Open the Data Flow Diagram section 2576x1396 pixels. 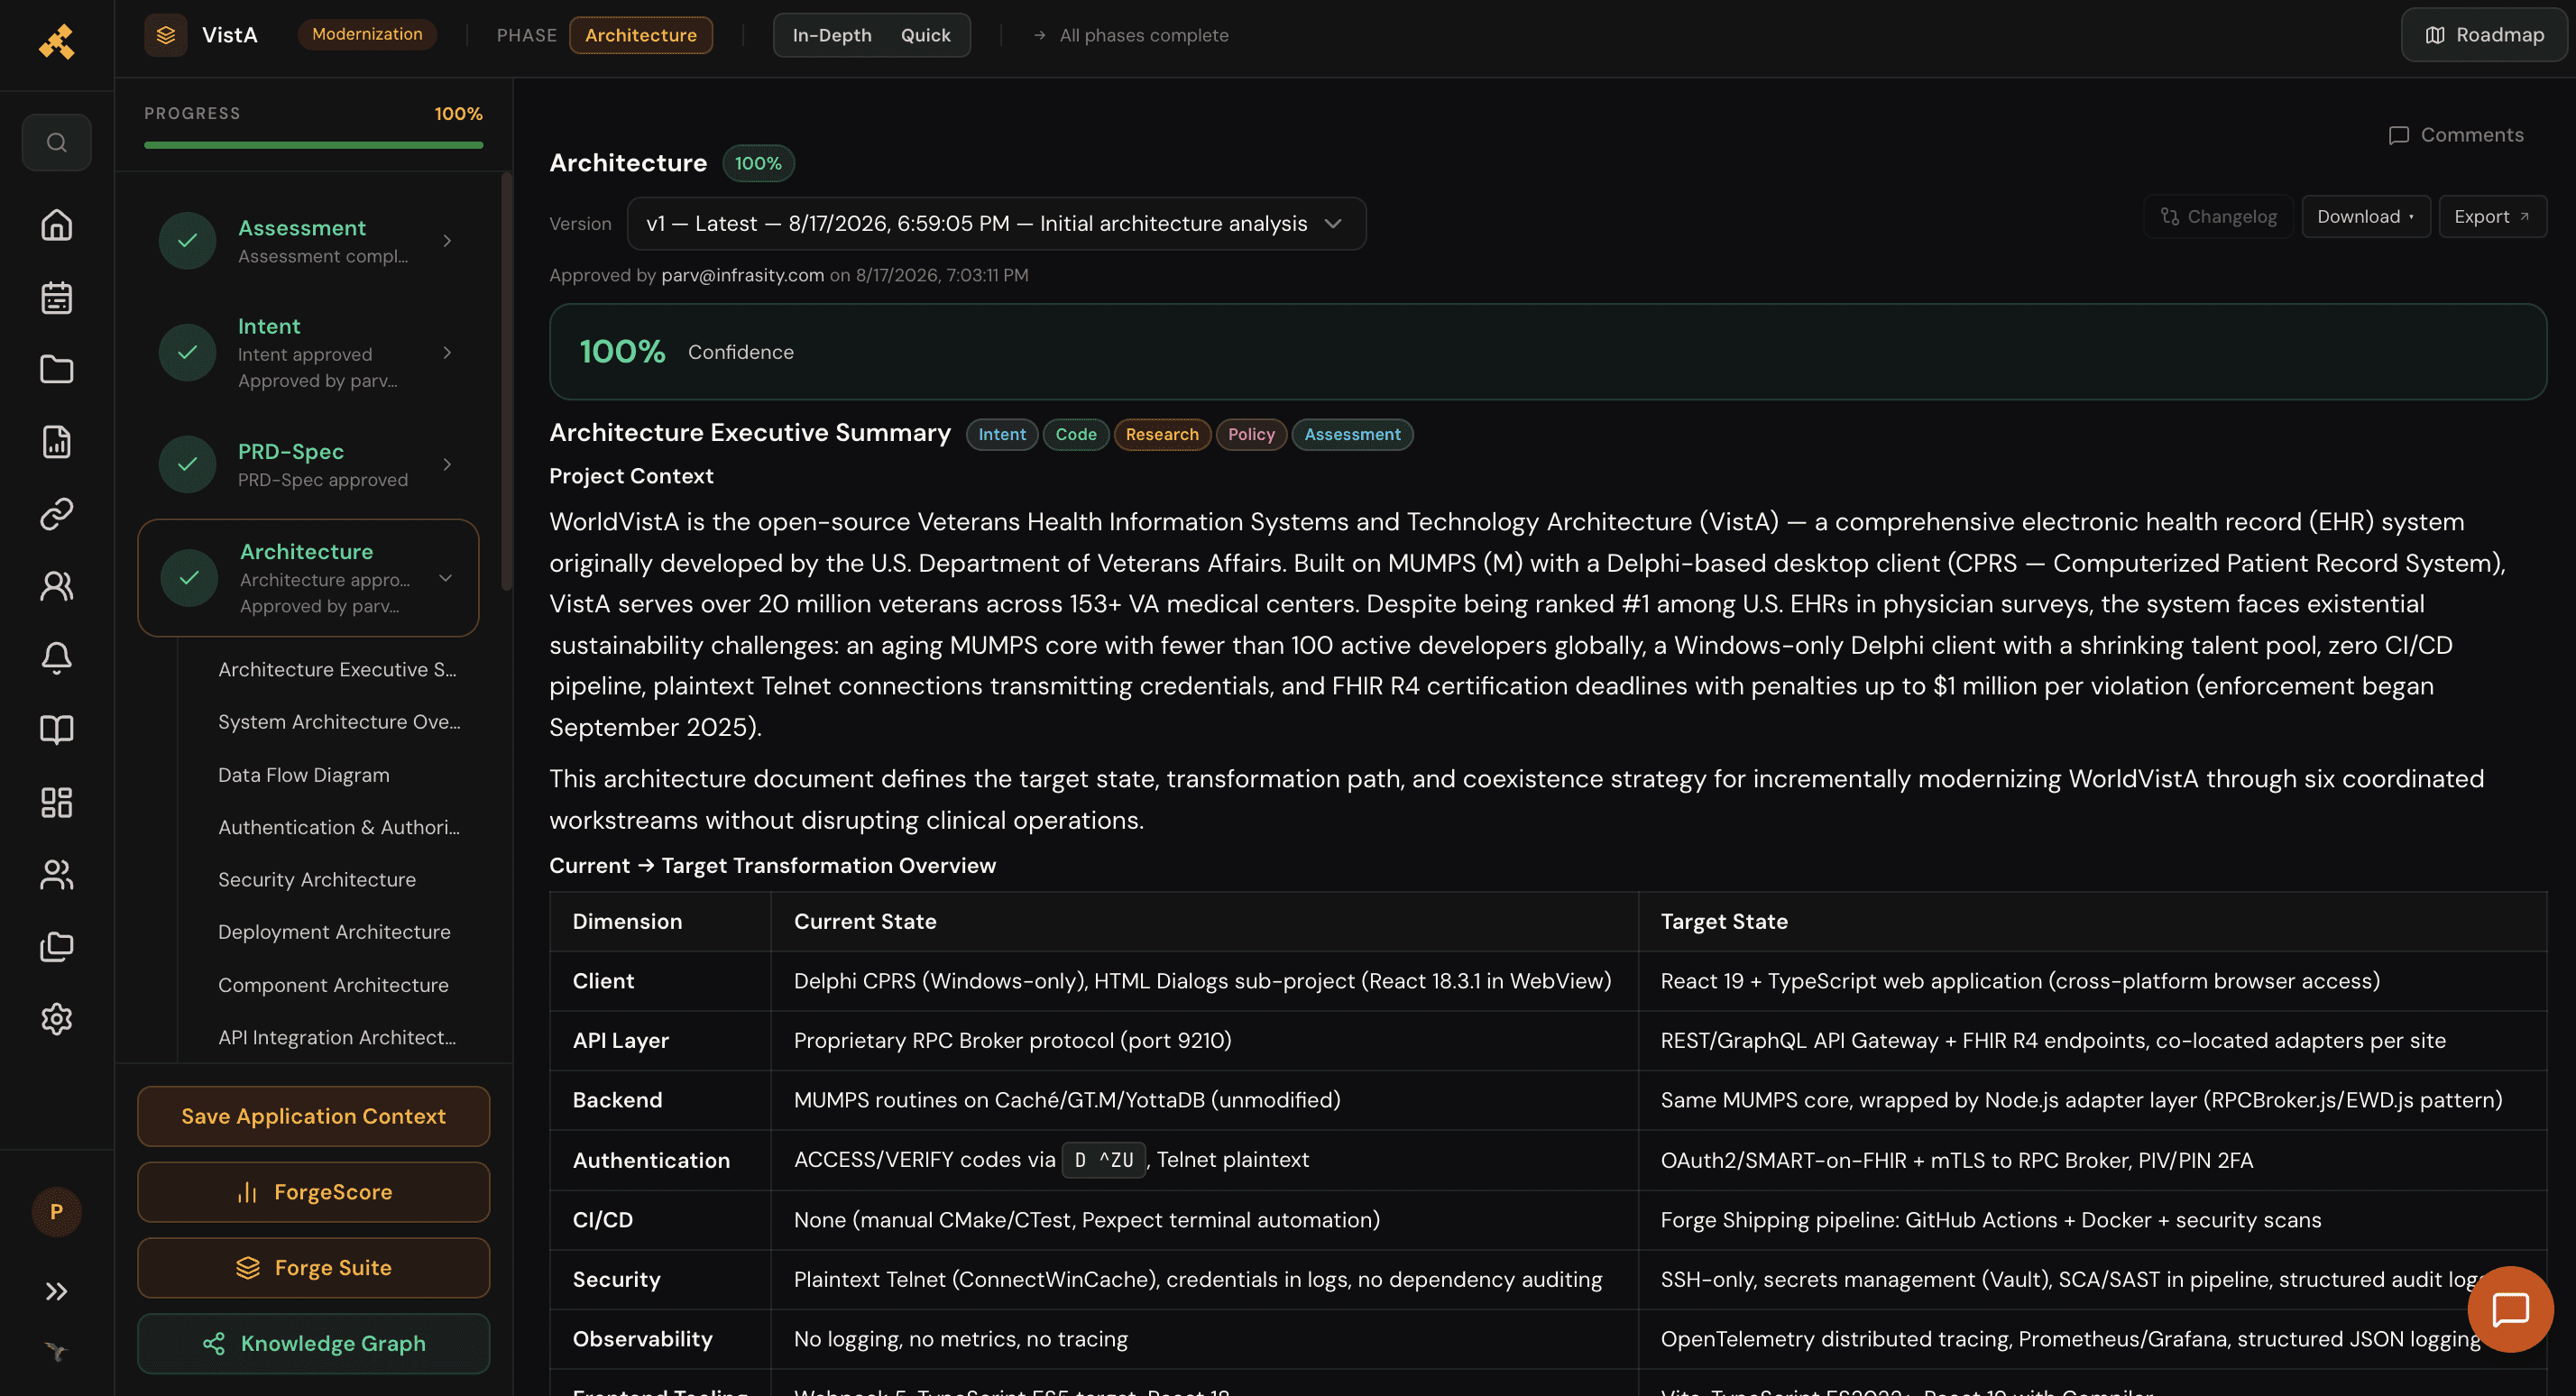click(304, 775)
